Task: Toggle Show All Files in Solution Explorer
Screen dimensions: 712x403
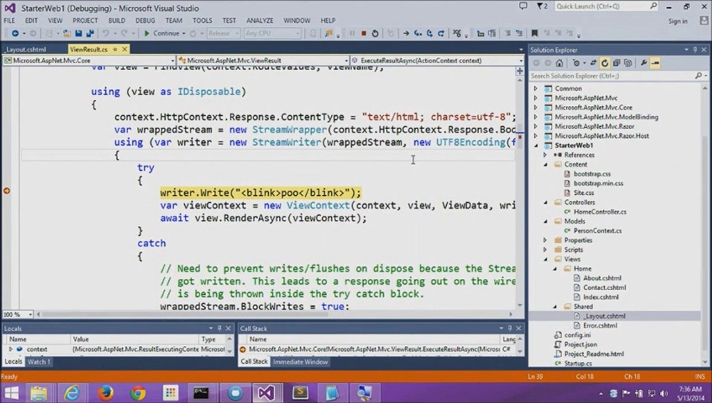Action: pyautogui.click(x=628, y=63)
